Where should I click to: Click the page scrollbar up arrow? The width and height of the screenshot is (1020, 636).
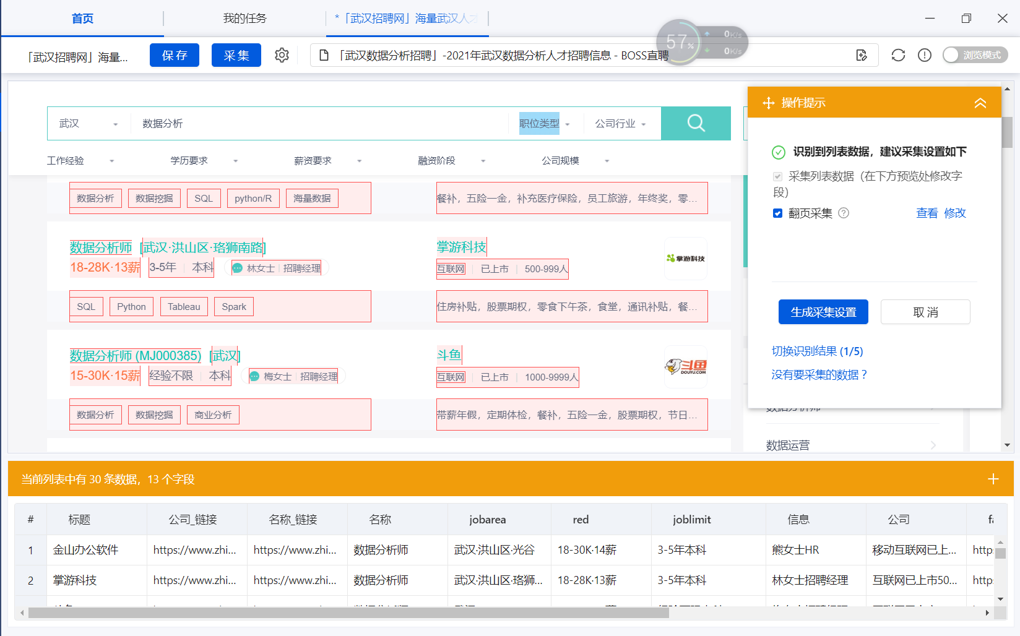[x=1007, y=89]
